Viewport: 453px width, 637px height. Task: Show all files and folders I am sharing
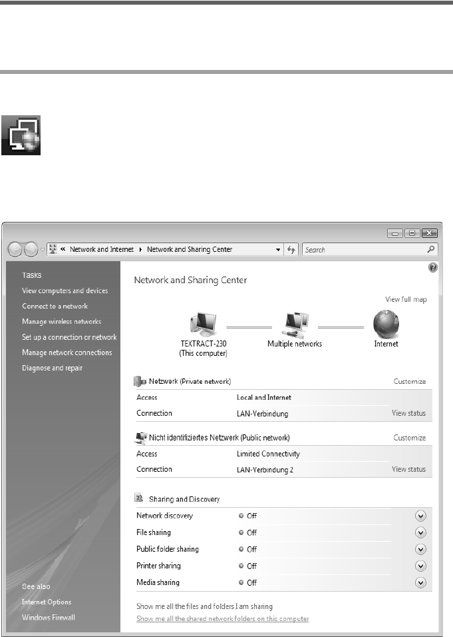(x=204, y=606)
